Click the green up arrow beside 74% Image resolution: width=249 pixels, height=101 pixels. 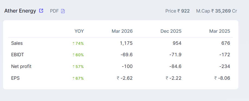tap(74, 43)
